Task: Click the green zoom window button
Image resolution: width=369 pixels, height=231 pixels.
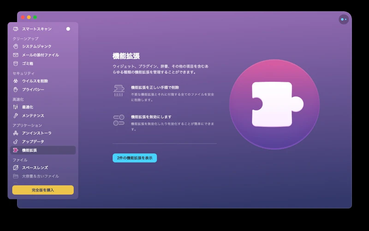Action: [x=35, y=17]
